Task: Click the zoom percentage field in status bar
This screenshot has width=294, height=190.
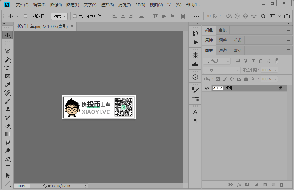Action: coord(22,186)
